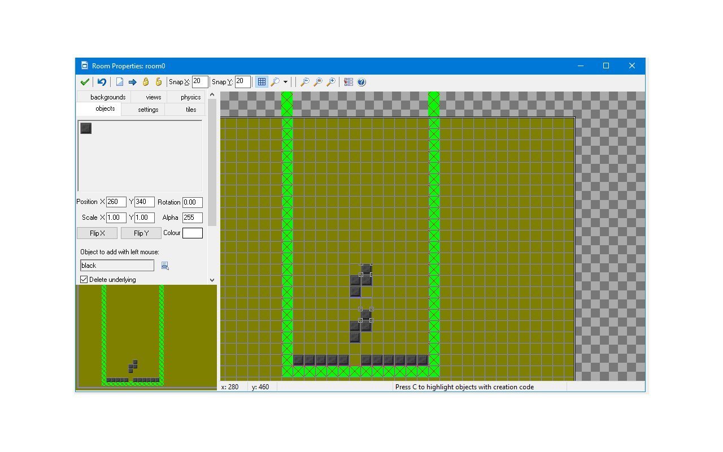The width and height of the screenshot is (723, 452).
Task: Select the upper selected black block in room
Action: coord(366,269)
